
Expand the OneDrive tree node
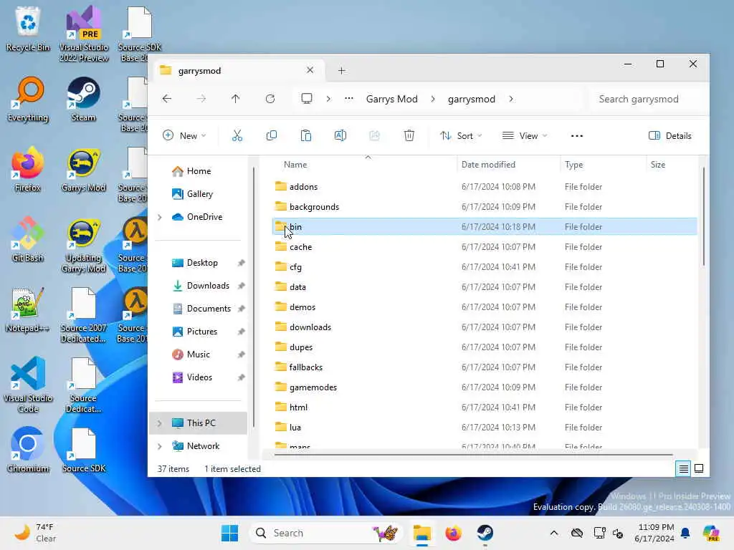[160, 217]
